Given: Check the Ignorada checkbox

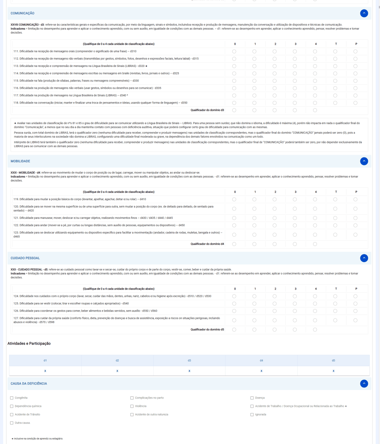Looking at the screenshot, I should (252, 415).
